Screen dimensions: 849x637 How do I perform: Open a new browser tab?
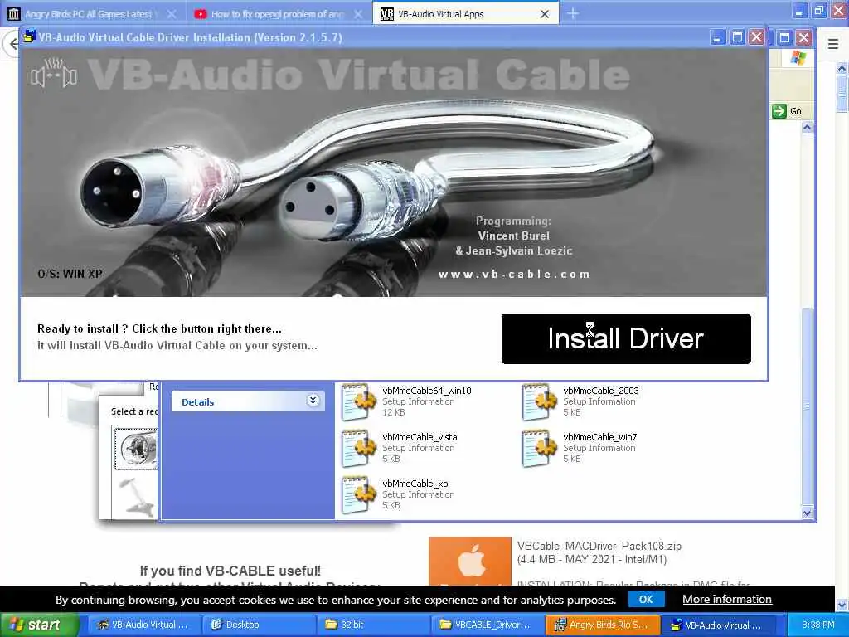pyautogui.click(x=573, y=14)
